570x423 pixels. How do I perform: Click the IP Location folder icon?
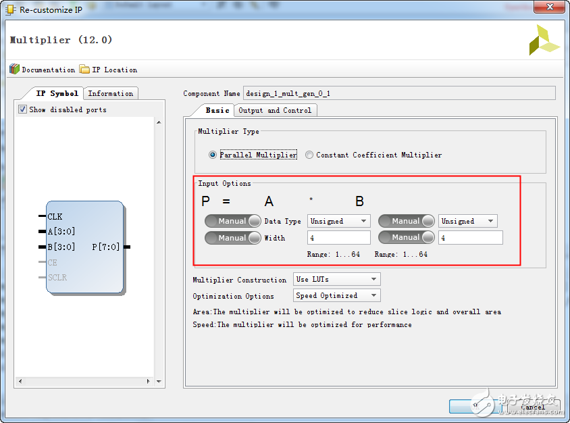click(84, 70)
